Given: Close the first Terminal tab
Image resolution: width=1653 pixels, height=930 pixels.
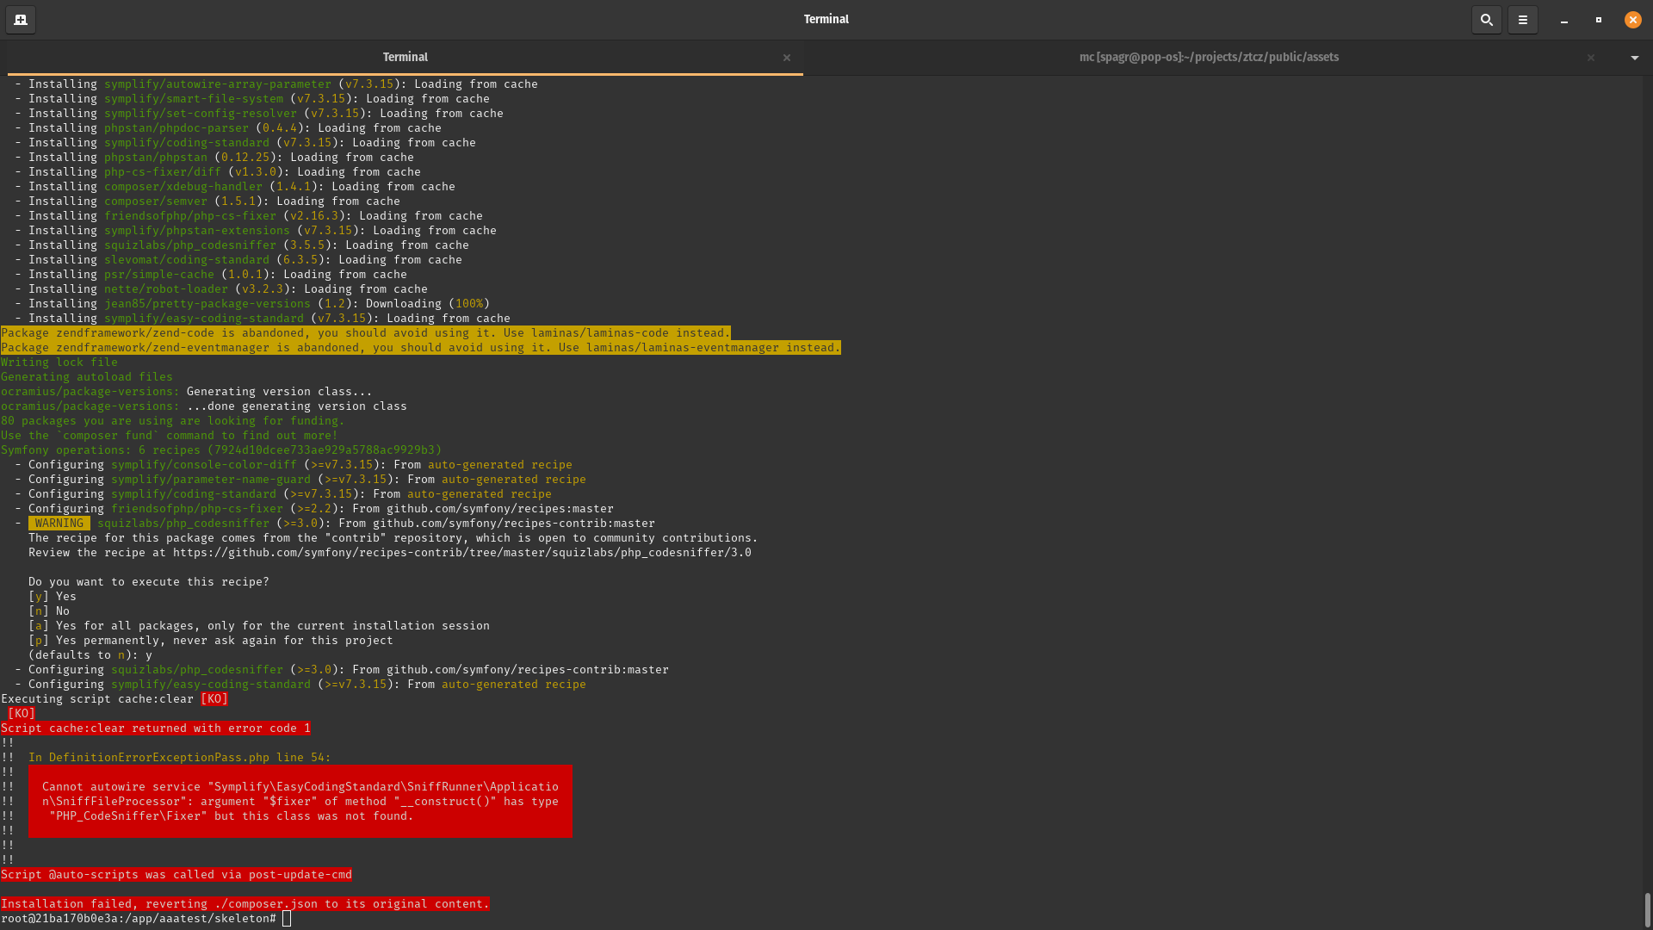Looking at the screenshot, I should click(x=786, y=58).
